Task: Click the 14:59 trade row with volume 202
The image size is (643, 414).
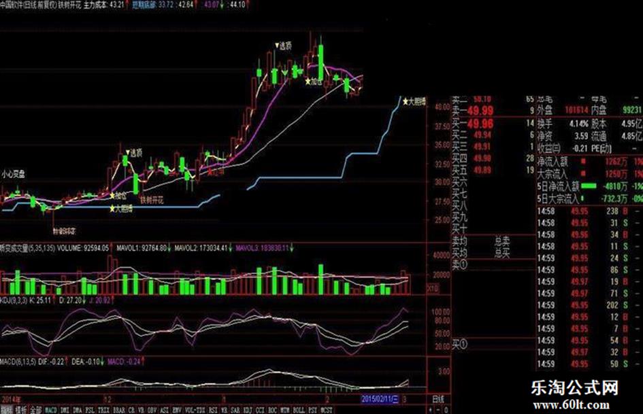Action: (589, 305)
